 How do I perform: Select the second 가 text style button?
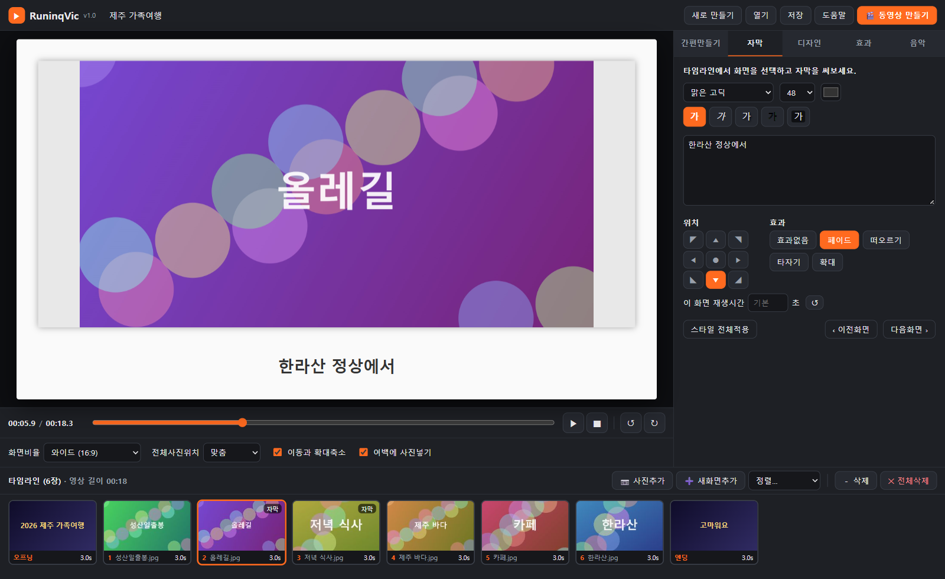(721, 116)
